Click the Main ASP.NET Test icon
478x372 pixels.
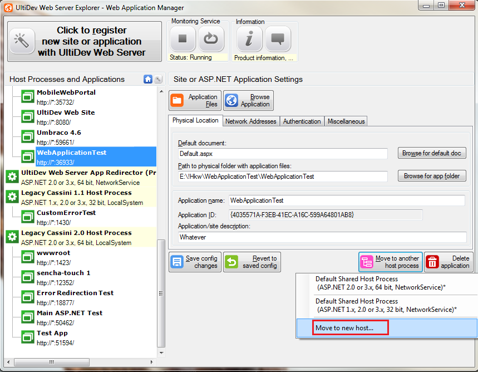(x=28, y=317)
